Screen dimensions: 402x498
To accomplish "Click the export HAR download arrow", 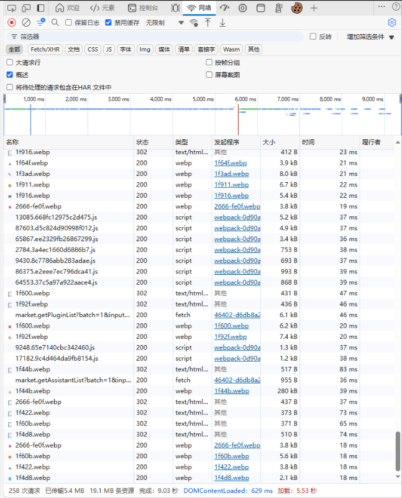I will click(x=222, y=22).
